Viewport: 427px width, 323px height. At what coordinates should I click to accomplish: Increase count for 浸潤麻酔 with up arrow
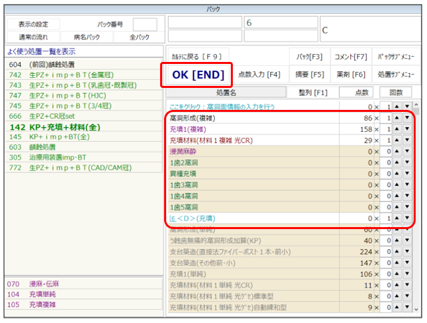pos(395,151)
